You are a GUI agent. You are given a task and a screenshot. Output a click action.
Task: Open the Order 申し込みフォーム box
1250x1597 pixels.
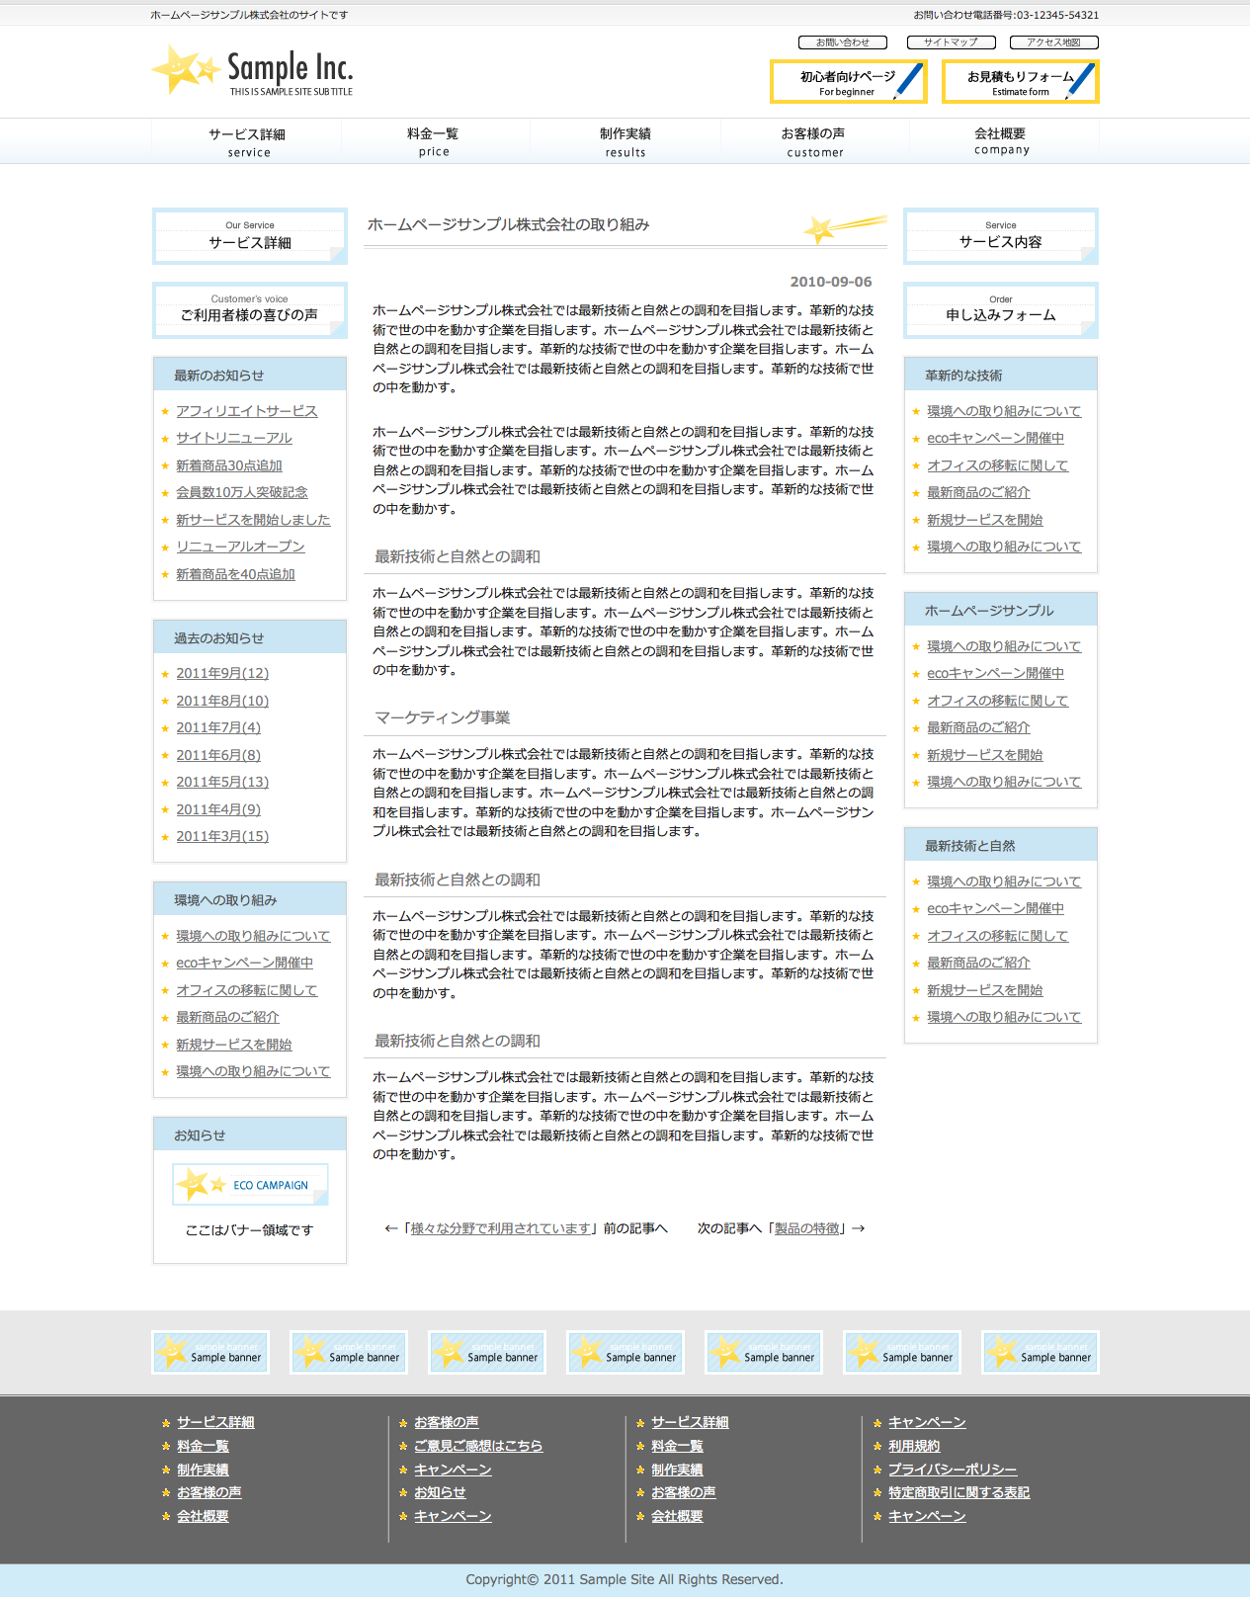(x=1000, y=310)
